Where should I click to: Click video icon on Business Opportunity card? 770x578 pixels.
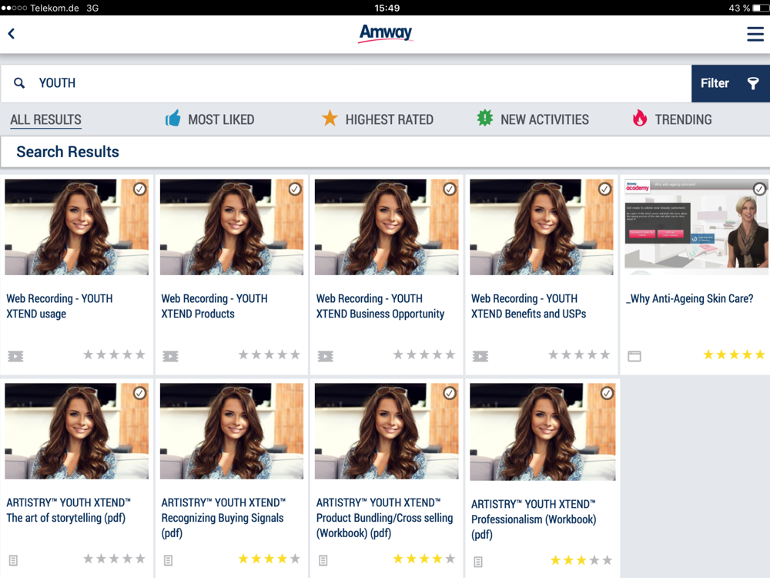pyautogui.click(x=325, y=356)
